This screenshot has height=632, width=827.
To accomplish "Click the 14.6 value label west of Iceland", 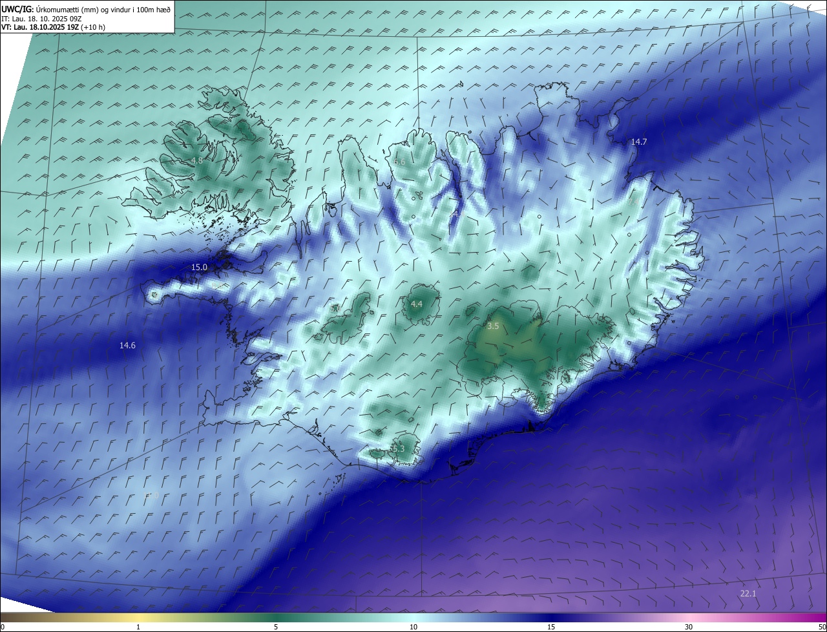I will click(x=127, y=346).
